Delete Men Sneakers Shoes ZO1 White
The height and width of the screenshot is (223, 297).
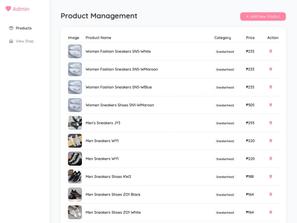click(x=271, y=212)
